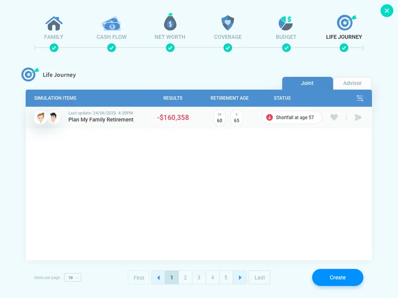Go to the Last page

coord(260,277)
